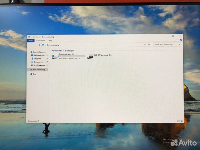Click the C: drive usage bar
200x150 pixels.
click(x=72, y=56)
